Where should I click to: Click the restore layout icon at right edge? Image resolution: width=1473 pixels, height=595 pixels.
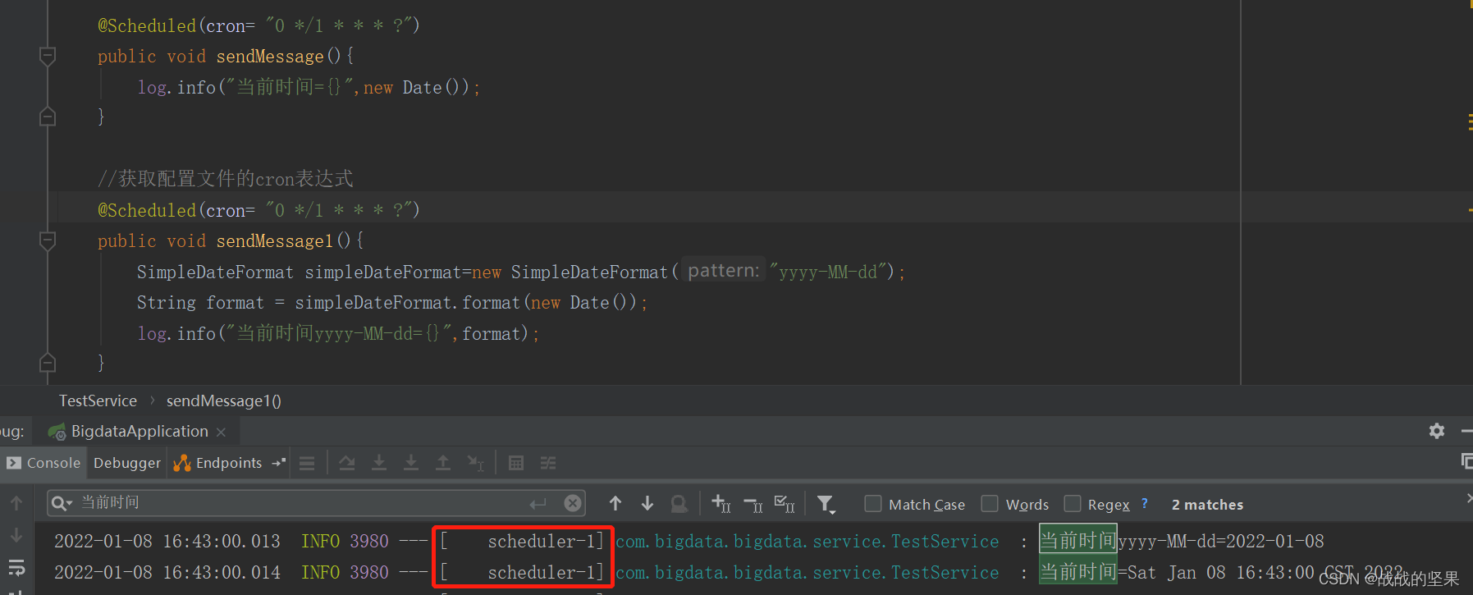pyautogui.click(x=1466, y=461)
